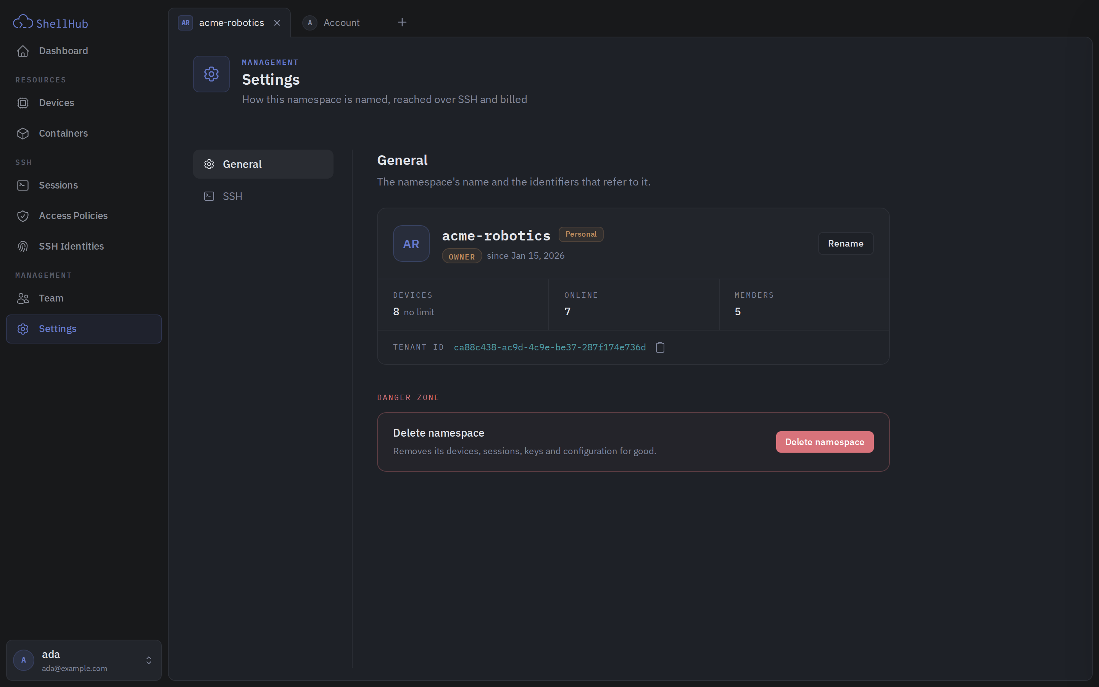The height and width of the screenshot is (687, 1099).
Task: Open SSH Identities via its fingerprint icon
Action: pyautogui.click(x=23, y=246)
